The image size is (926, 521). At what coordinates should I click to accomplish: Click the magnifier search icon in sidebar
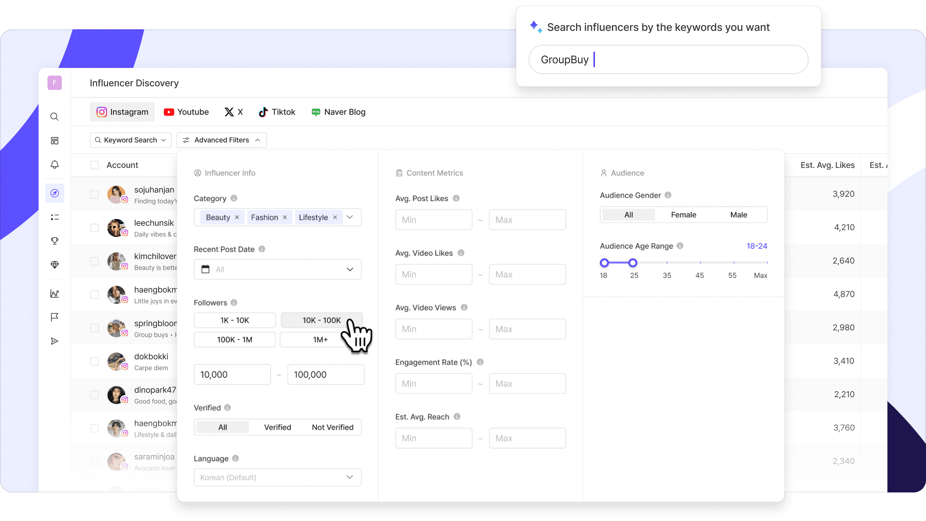(x=54, y=117)
